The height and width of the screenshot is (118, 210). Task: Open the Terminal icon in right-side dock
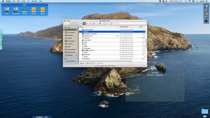click(x=206, y=21)
